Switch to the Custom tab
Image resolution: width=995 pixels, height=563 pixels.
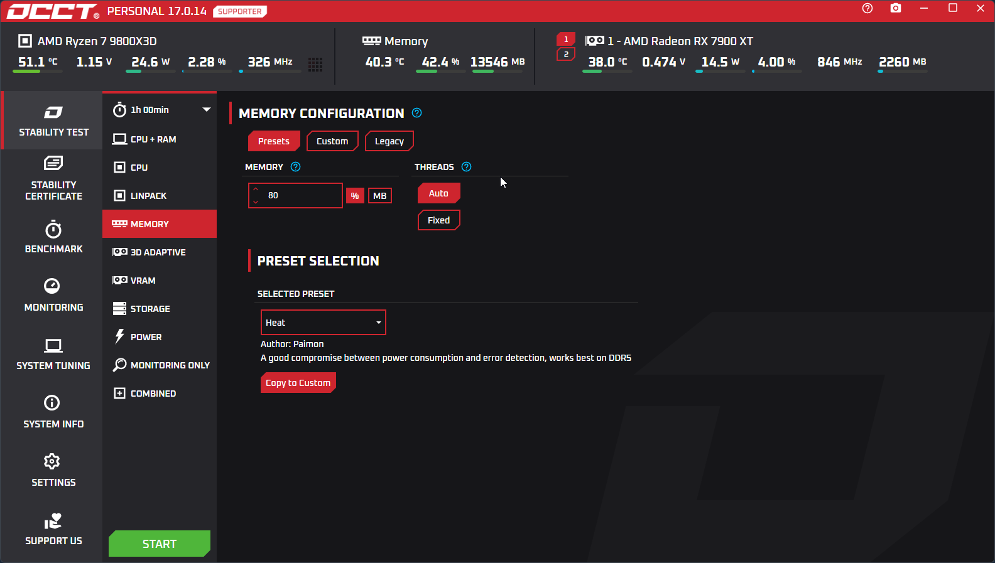point(332,141)
